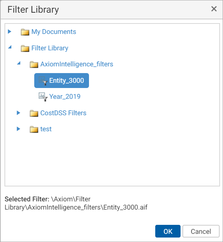The width and height of the screenshot is (223, 242).
Task: Click the My Documents folder icon
Action: coord(25,32)
